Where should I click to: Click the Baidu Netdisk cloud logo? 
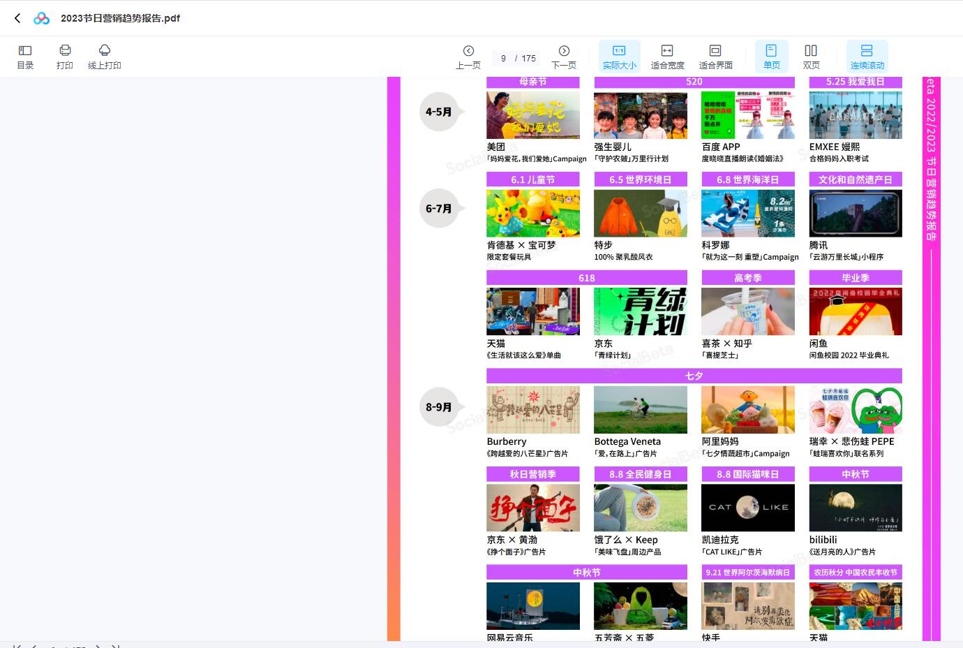coord(42,18)
